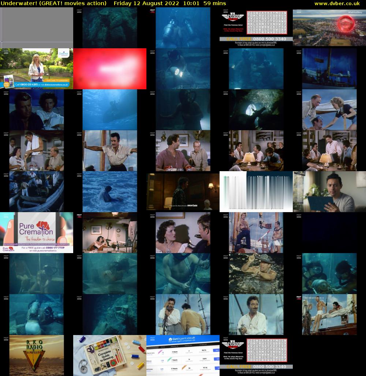The width and height of the screenshot is (366, 376).
Task: Open the frame of woman on phone in cabin
Action: (x=110, y=233)
